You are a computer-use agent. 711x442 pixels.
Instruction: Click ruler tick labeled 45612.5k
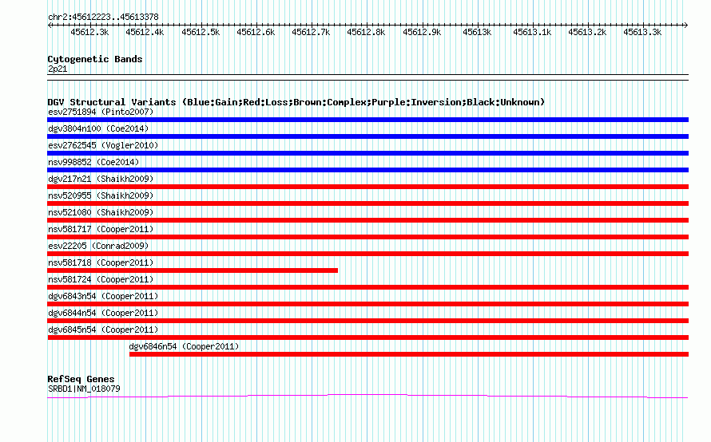201,32
